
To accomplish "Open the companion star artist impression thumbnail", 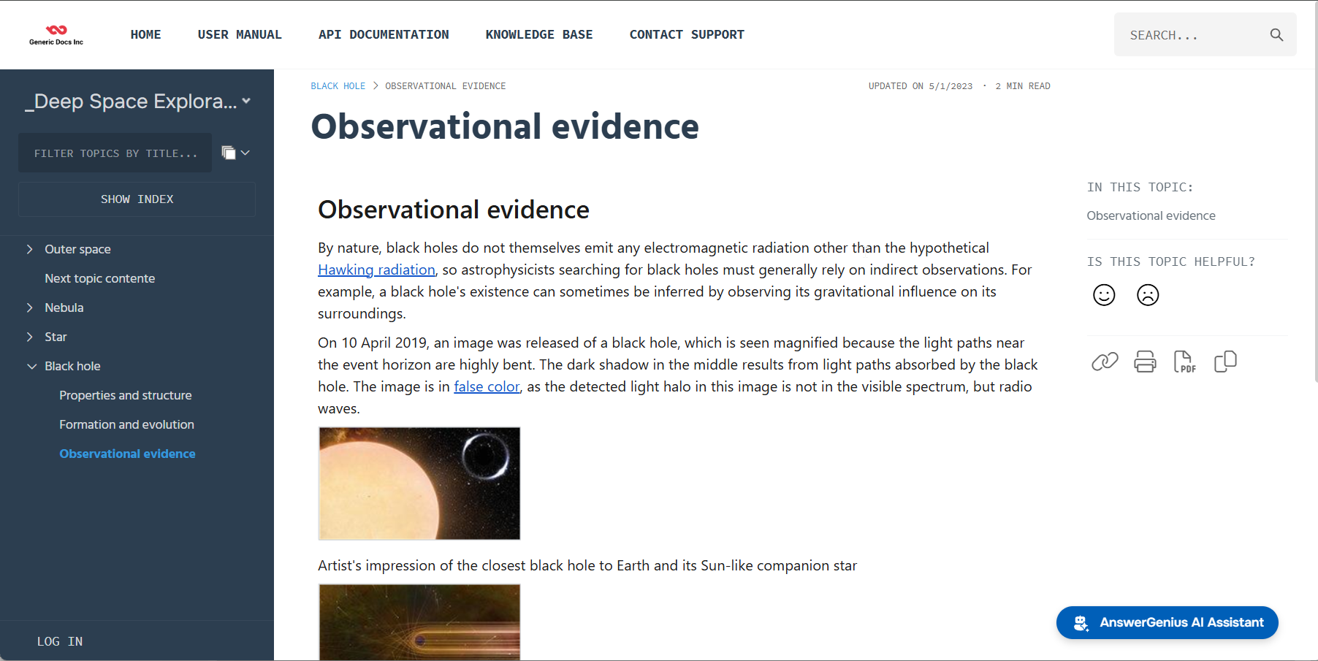I will coord(419,484).
